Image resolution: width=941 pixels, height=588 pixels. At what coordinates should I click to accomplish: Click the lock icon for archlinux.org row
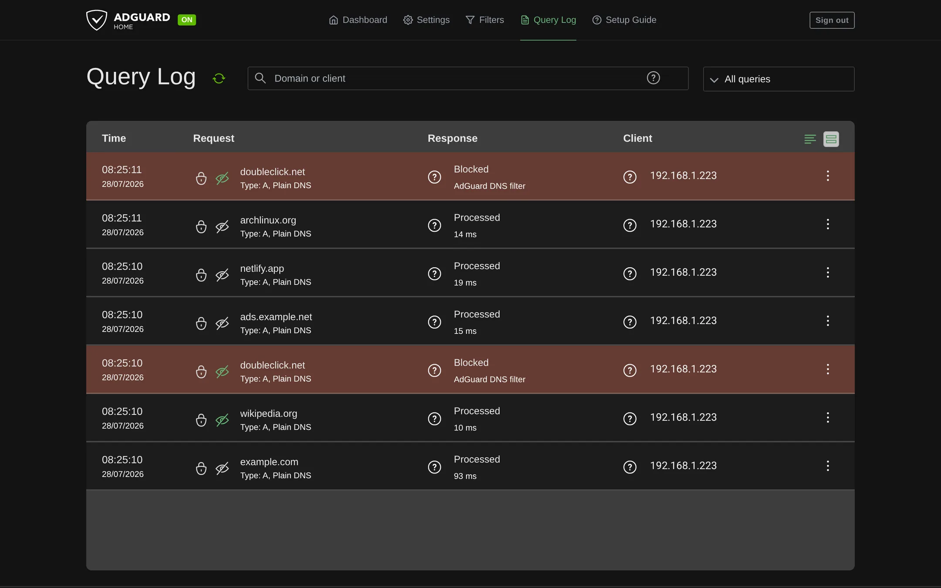pos(201,226)
